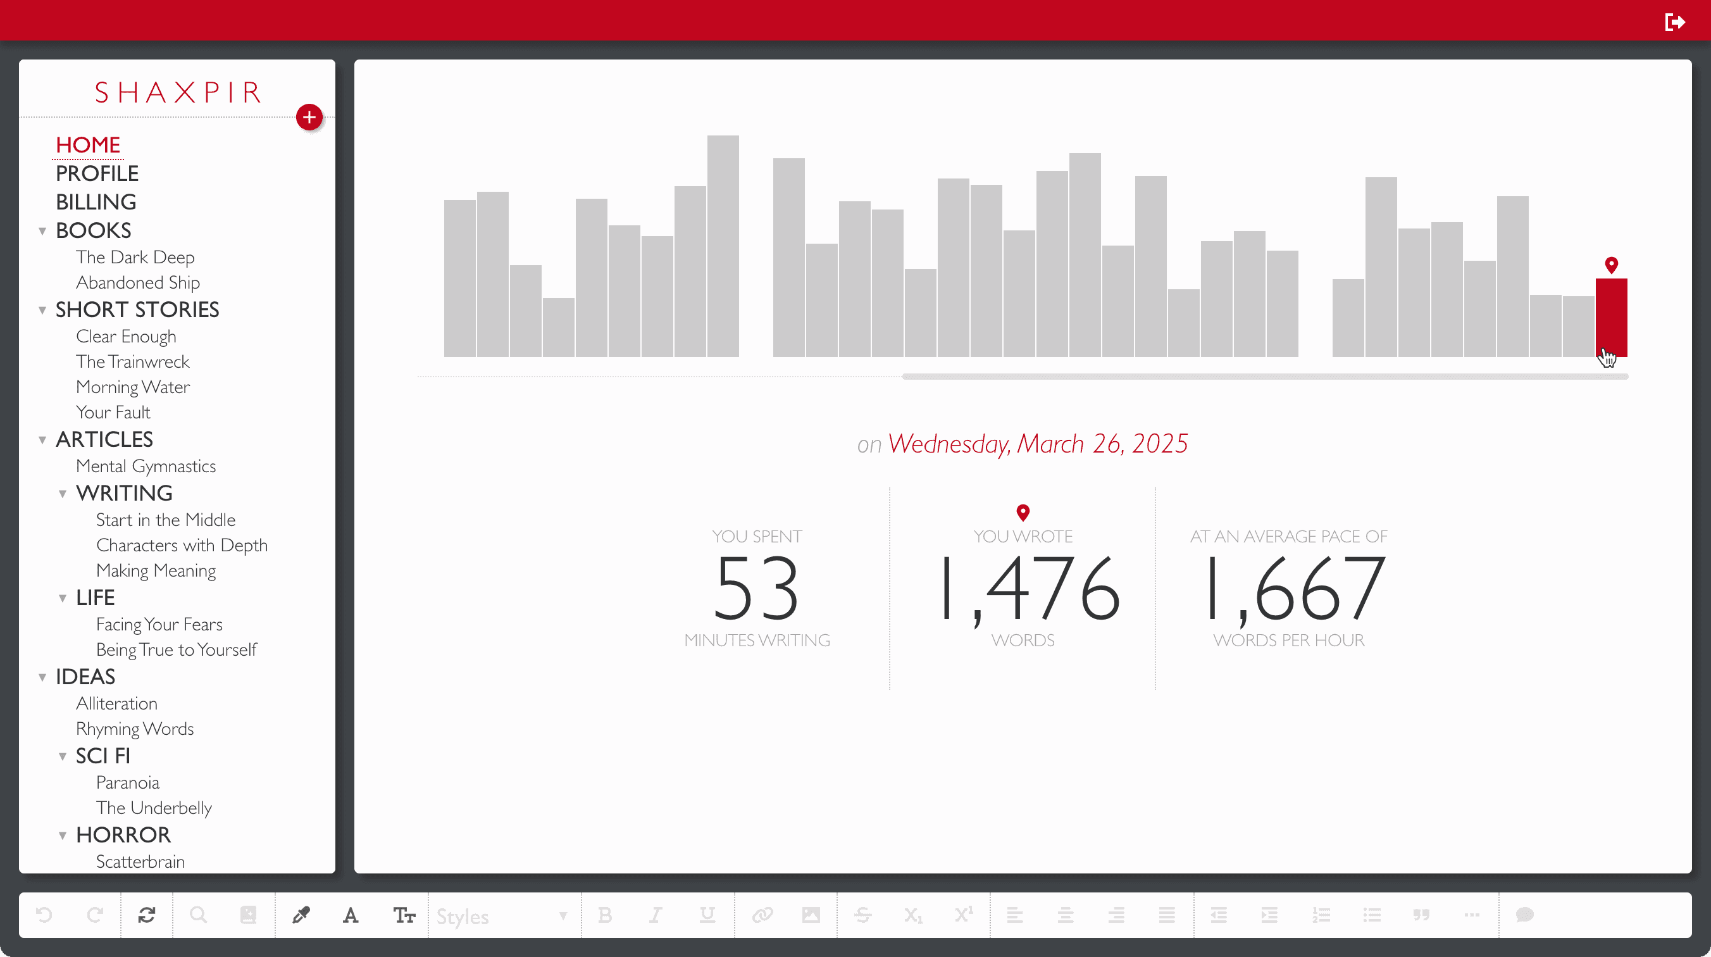Open the BILLING page
Screen dimensions: 1711x957
coord(96,202)
